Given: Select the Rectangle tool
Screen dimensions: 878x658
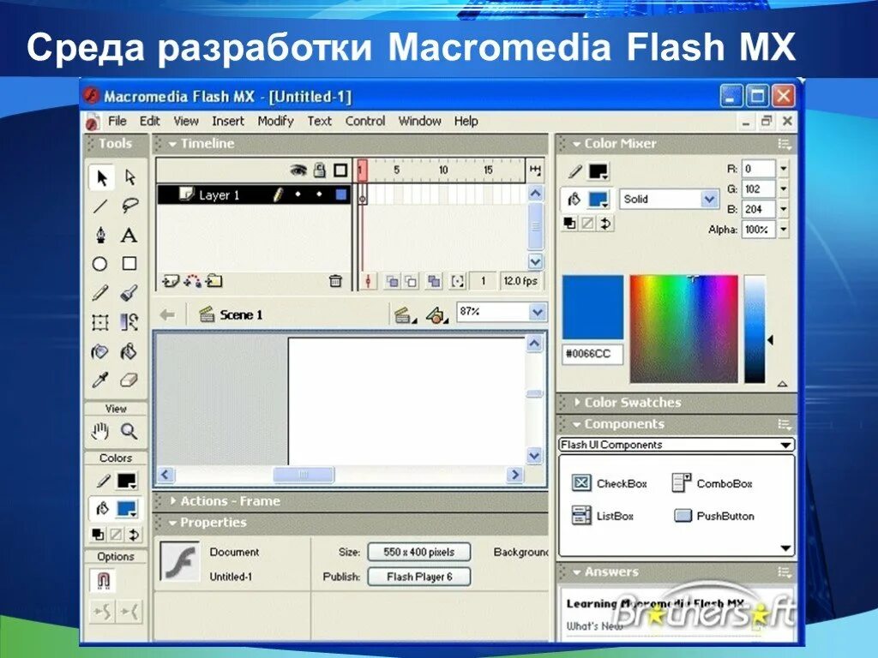Looking at the screenshot, I should coord(129,264).
